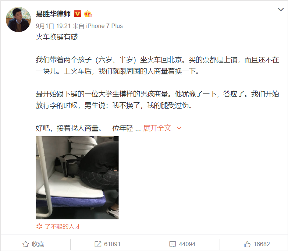Click the star favorite icon
288x251 pixels.
pyautogui.click(x=25, y=244)
